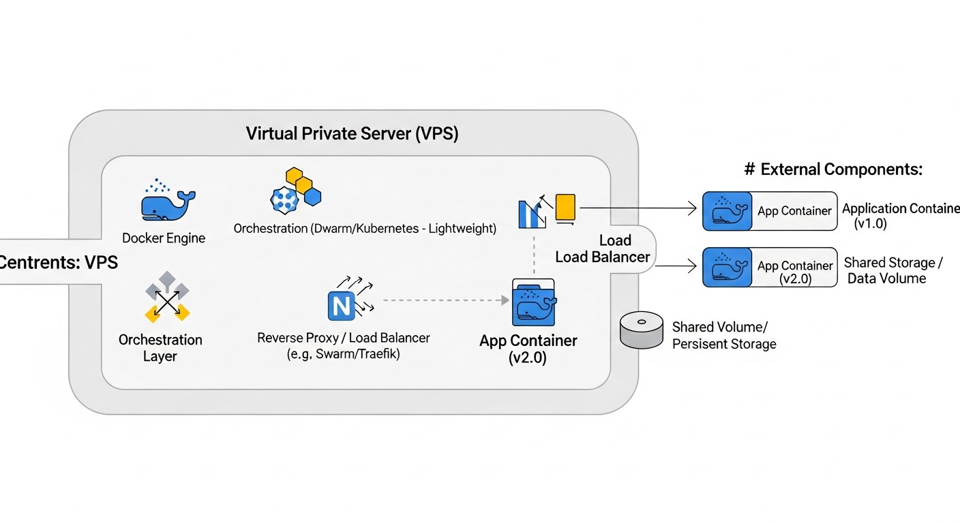Screen dimensions: 960x523
Task: Click the App Container (v1.0) labeled button
Action: (x=769, y=211)
